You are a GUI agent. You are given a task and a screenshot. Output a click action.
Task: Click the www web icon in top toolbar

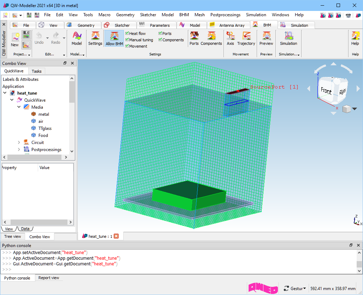pyautogui.click(x=348, y=15)
